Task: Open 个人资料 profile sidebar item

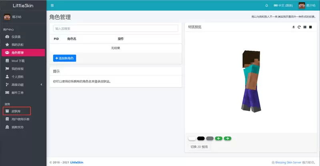Action: coord(23,77)
